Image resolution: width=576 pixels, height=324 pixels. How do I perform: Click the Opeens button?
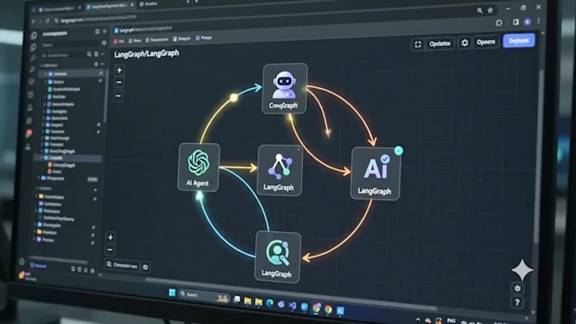pyautogui.click(x=485, y=41)
